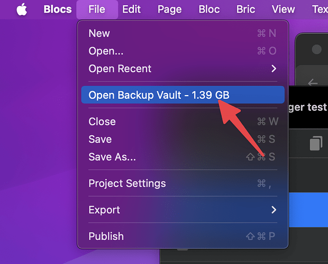
Task: Open the Page menu
Action: click(x=169, y=9)
